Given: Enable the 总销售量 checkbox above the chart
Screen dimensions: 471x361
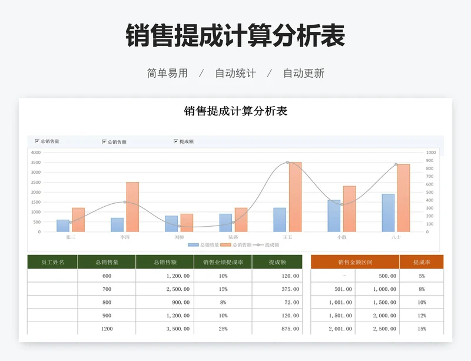Looking at the screenshot, I should (36, 141).
